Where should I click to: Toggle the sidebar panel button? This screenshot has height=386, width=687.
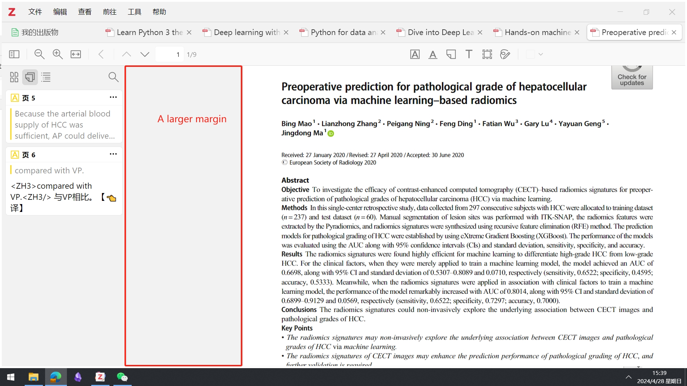point(14,54)
